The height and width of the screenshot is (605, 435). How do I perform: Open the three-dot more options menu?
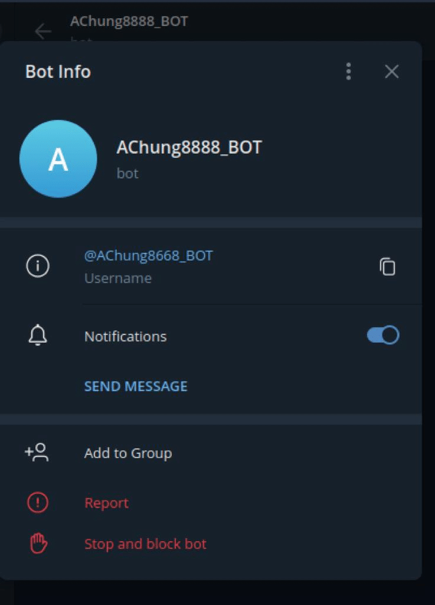pos(348,71)
